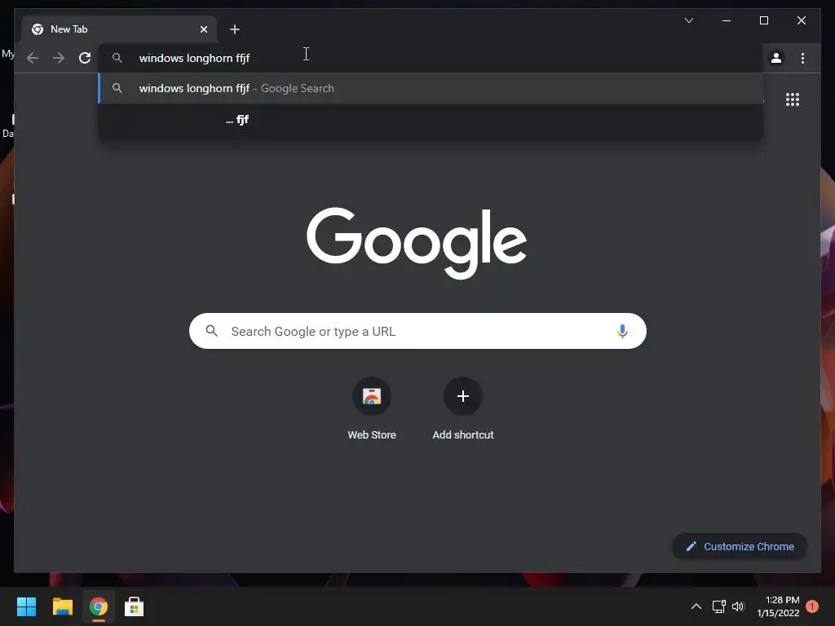
Task: Open the Windows Start menu
Action: (x=26, y=606)
